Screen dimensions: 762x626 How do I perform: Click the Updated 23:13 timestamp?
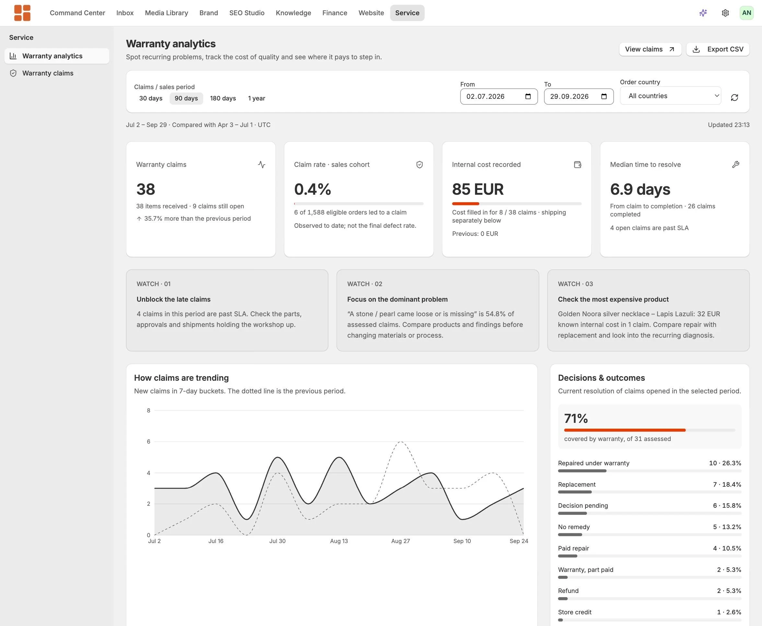[x=729, y=125]
